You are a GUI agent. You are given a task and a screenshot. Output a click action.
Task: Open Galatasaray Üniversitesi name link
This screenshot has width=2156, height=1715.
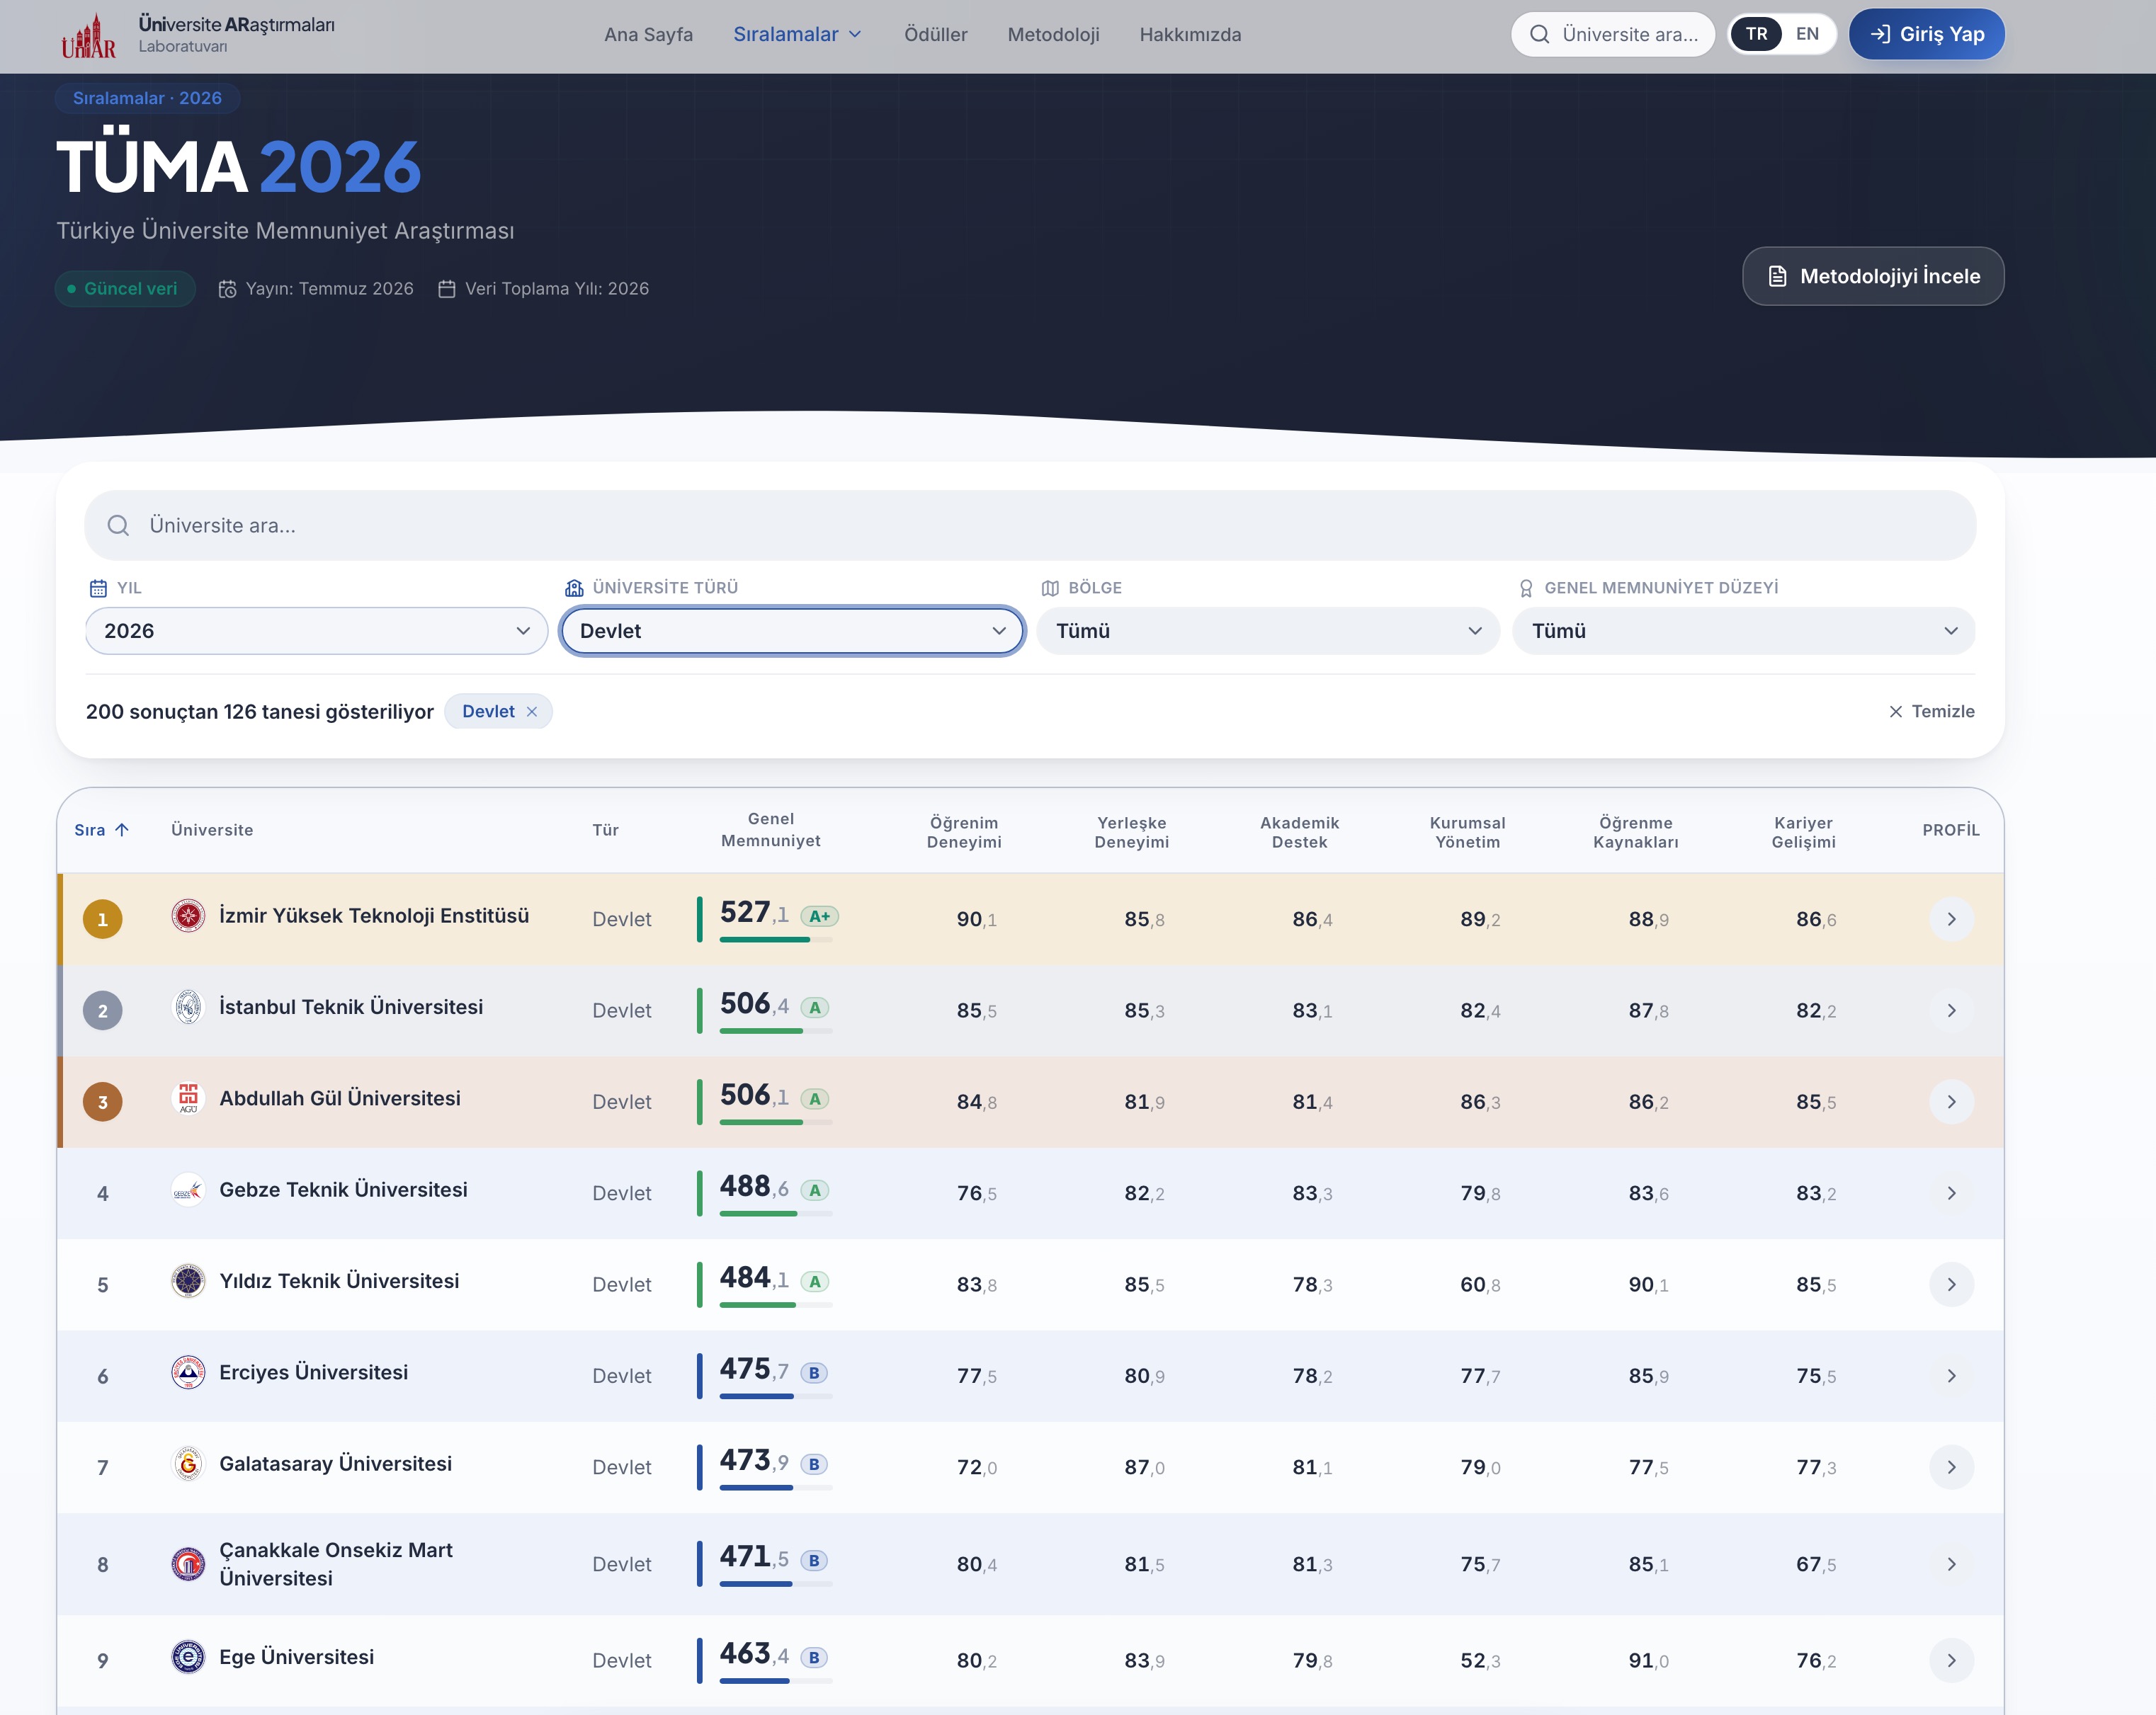(x=335, y=1464)
